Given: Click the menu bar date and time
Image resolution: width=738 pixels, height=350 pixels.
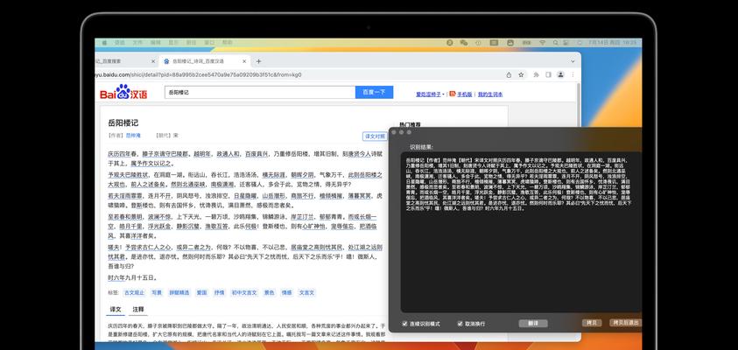Looking at the screenshot, I should tap(612, 42).
